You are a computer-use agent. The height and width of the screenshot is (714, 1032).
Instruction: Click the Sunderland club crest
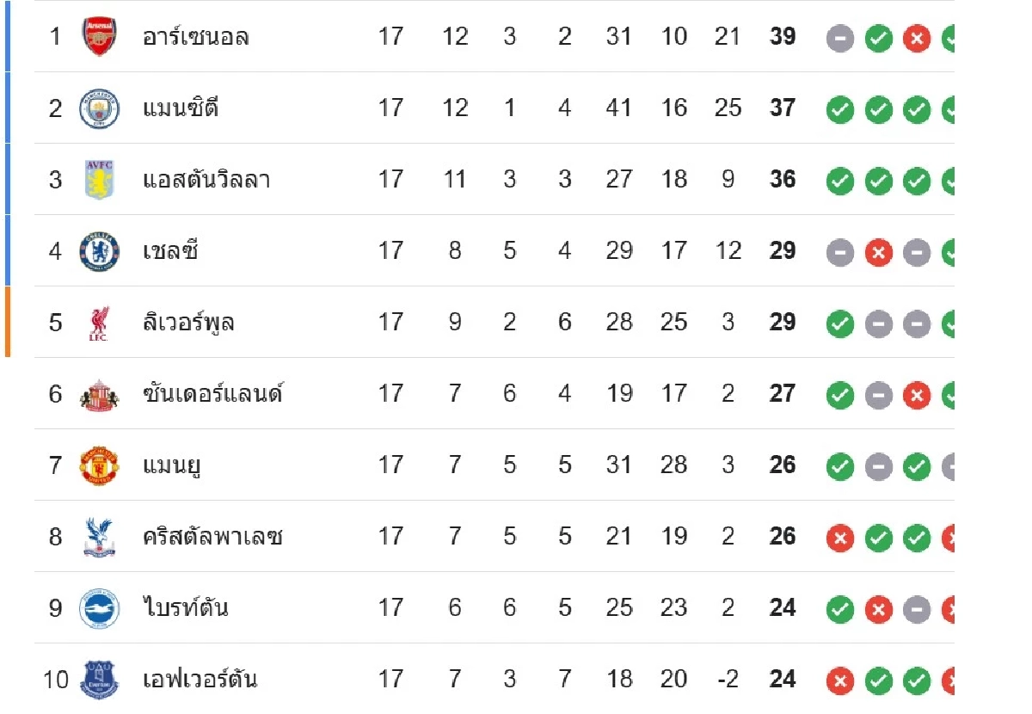pyautogui.click(x=98, y=395)
